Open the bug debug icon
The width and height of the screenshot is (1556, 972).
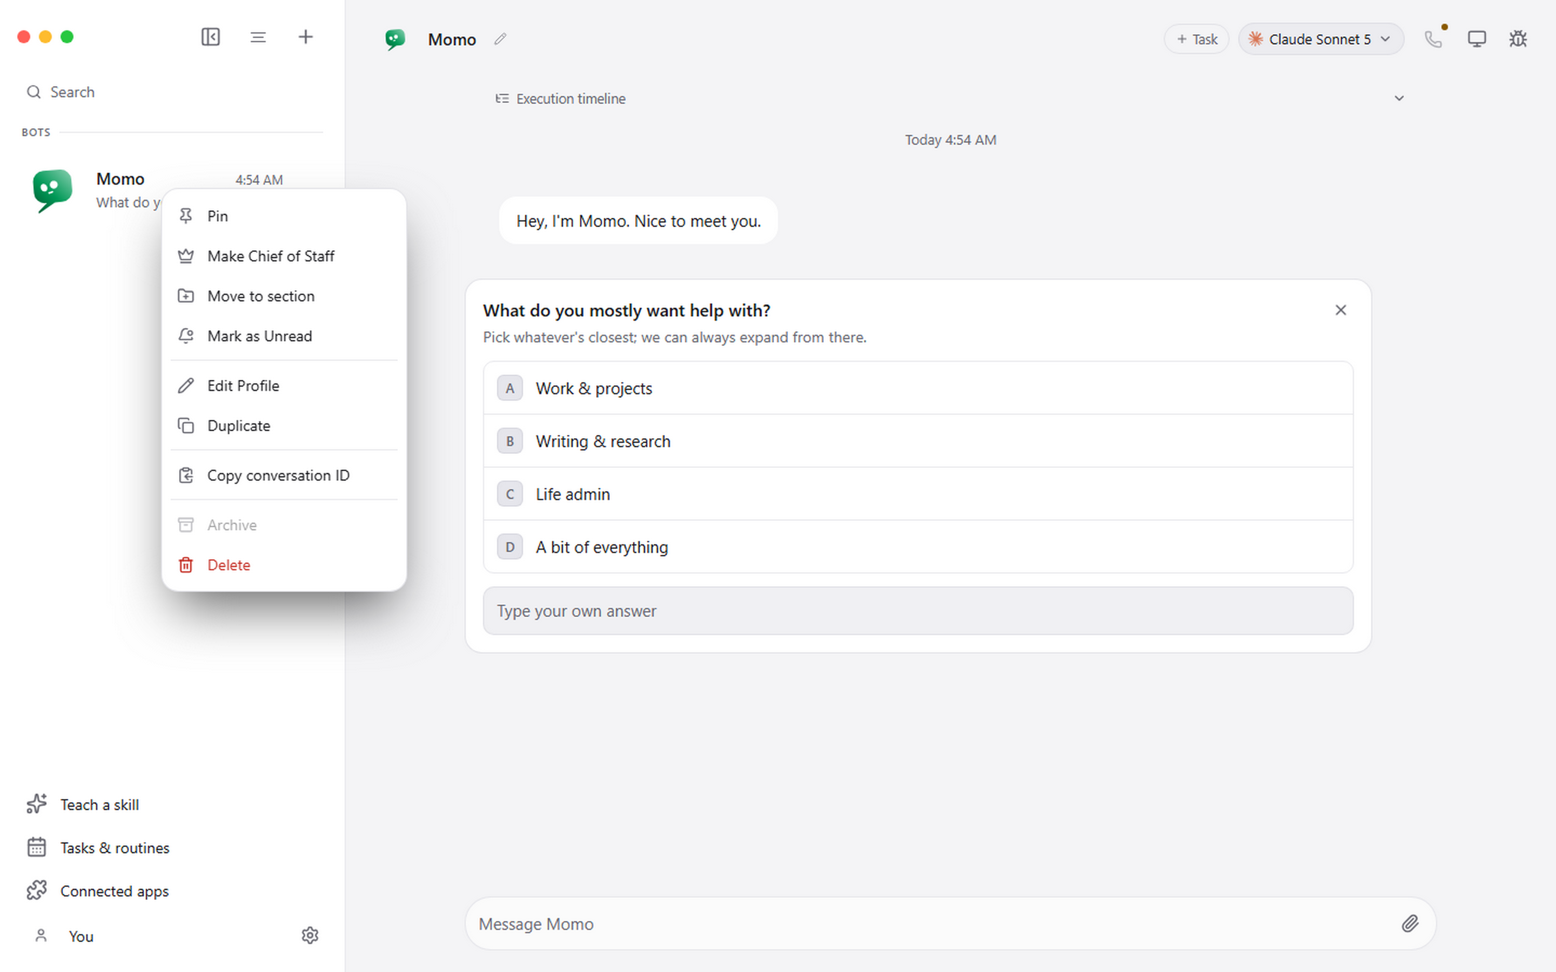pos(1518,39)
